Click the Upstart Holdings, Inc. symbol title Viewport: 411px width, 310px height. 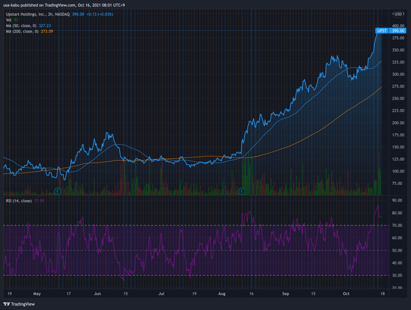pos(38,14)
